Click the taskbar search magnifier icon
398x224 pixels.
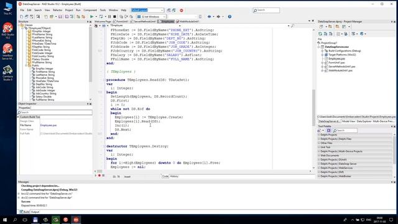point(15,220)
